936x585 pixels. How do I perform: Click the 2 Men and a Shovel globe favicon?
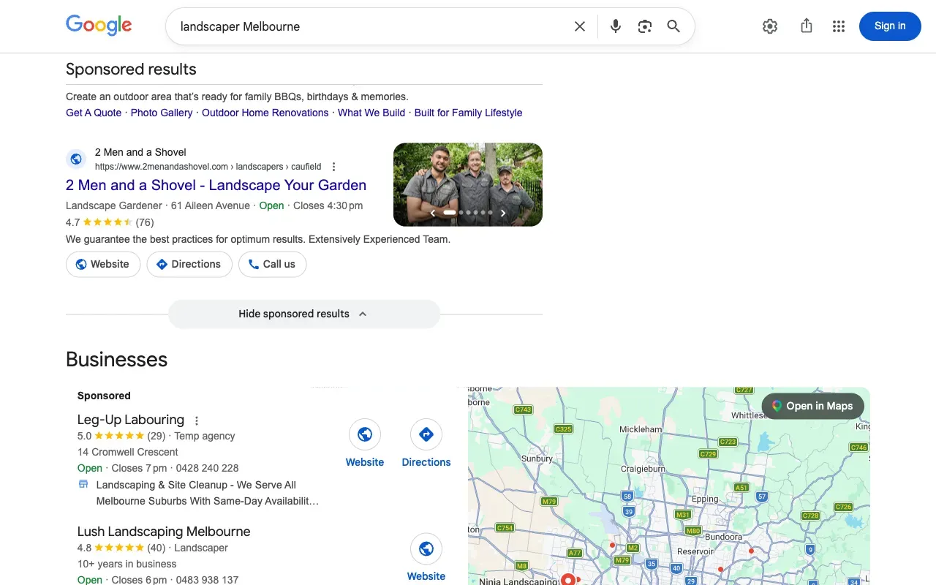tap(76, 159)
